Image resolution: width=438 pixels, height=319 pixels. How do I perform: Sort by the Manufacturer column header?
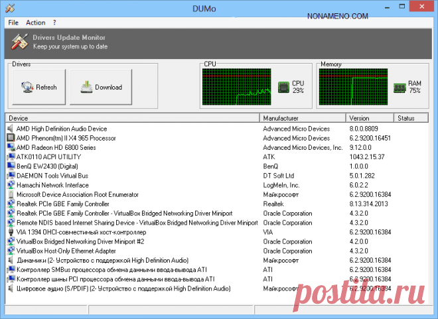(303, 118)
